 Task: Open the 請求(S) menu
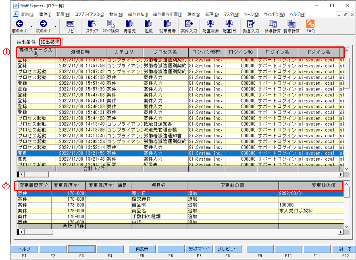pyautogui.click(x=194, y=14)
